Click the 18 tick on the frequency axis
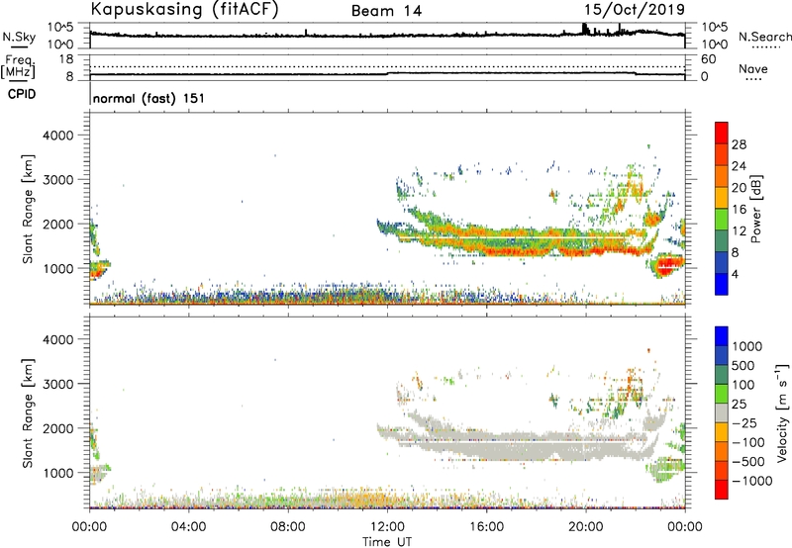 click(x=66, y=59)
